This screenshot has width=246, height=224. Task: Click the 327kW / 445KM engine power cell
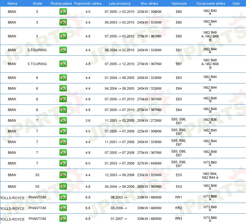point(149,163)
